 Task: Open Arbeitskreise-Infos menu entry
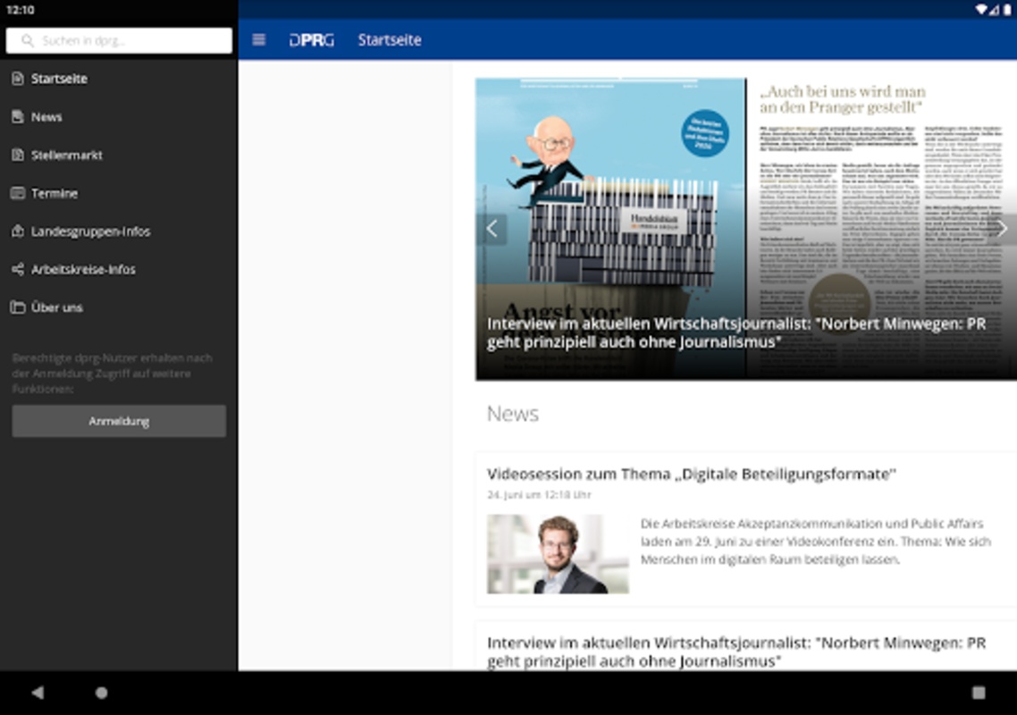(x=119, y=269)
